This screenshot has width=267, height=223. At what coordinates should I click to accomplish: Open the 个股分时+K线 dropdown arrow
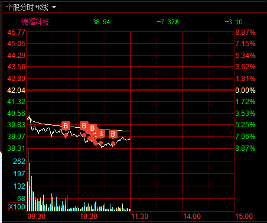click(54, 8)
